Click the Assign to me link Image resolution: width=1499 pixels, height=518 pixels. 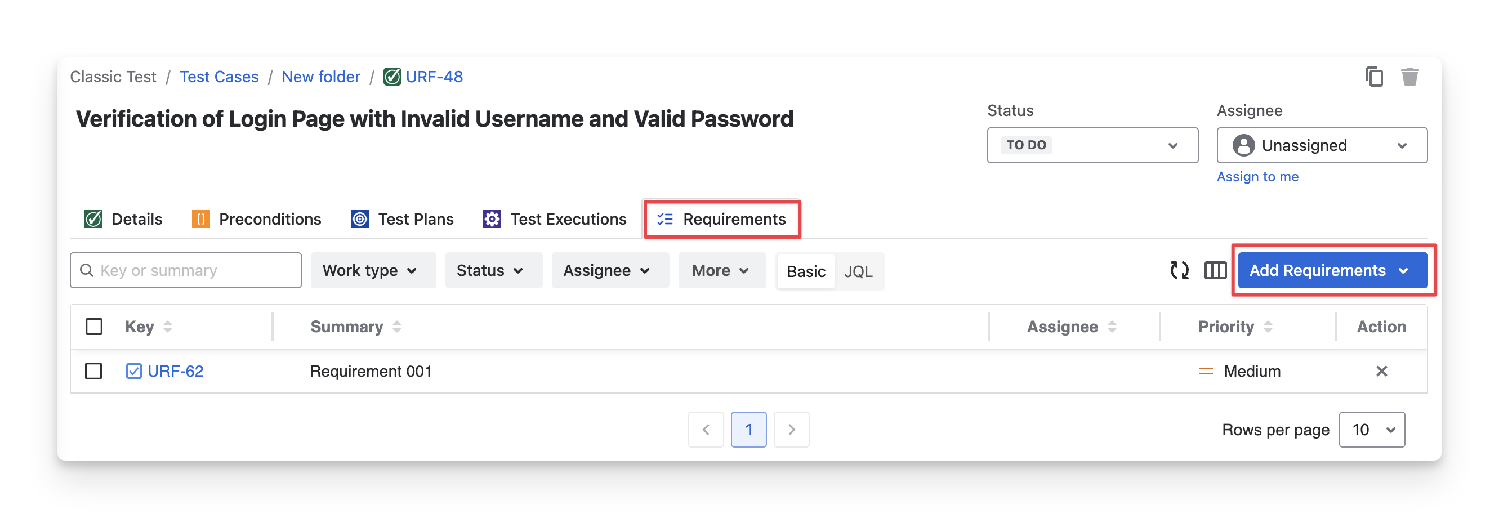1257,176
